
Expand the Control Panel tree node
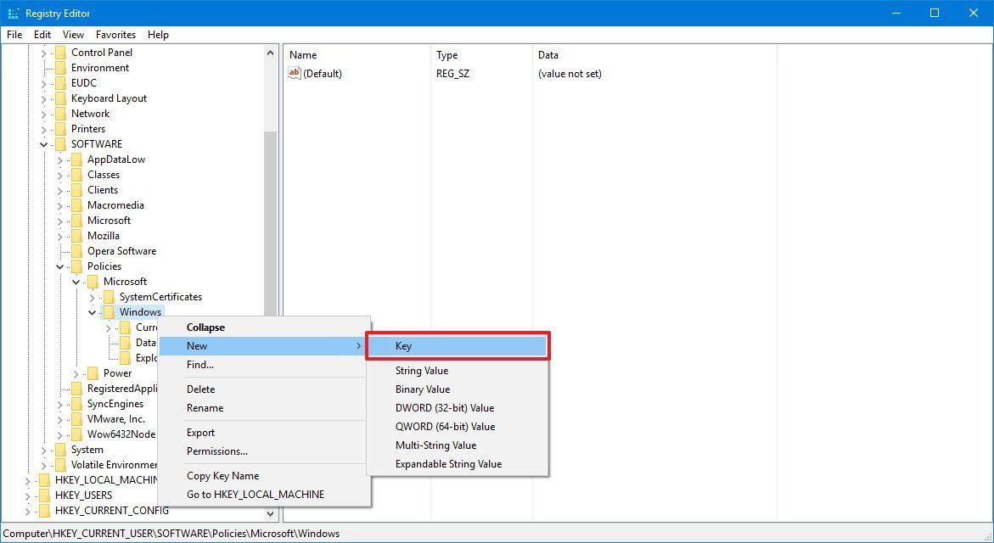click(x=42, y=52)
